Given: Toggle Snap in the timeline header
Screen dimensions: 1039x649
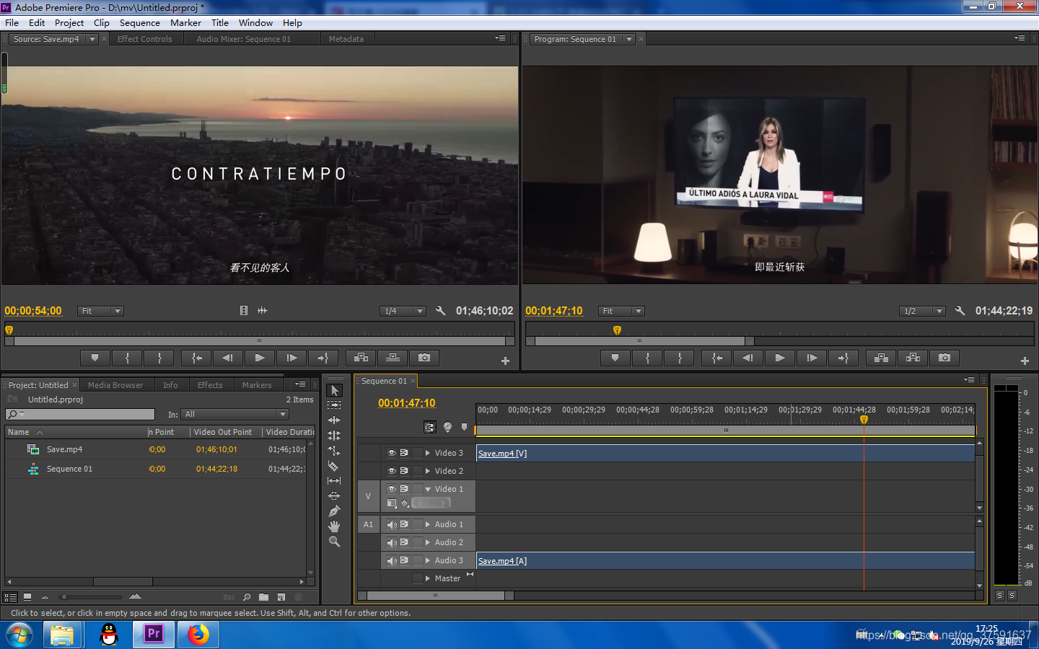Looking at the screenshot, I should (x=430, y=427).
